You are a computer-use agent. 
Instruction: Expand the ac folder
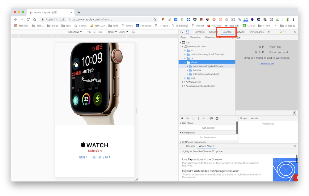pos(185,50)
